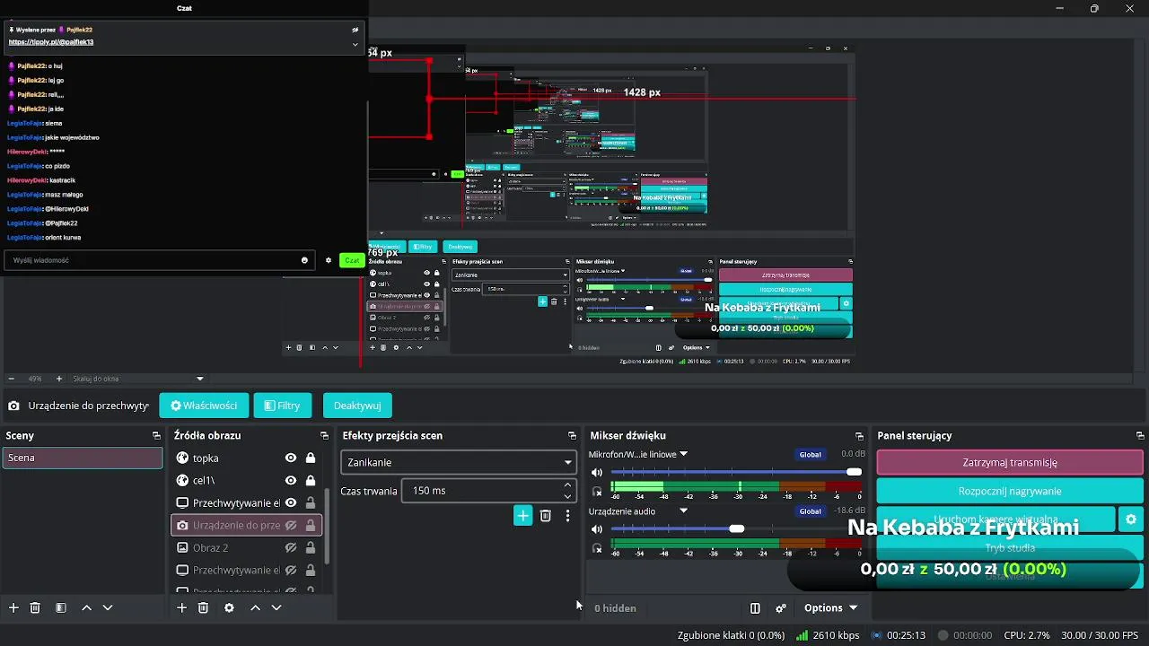
Task: Mute the Mikrofon/Wejście liniowe channel
Action: pyautogui.click(x=597, y=472)
